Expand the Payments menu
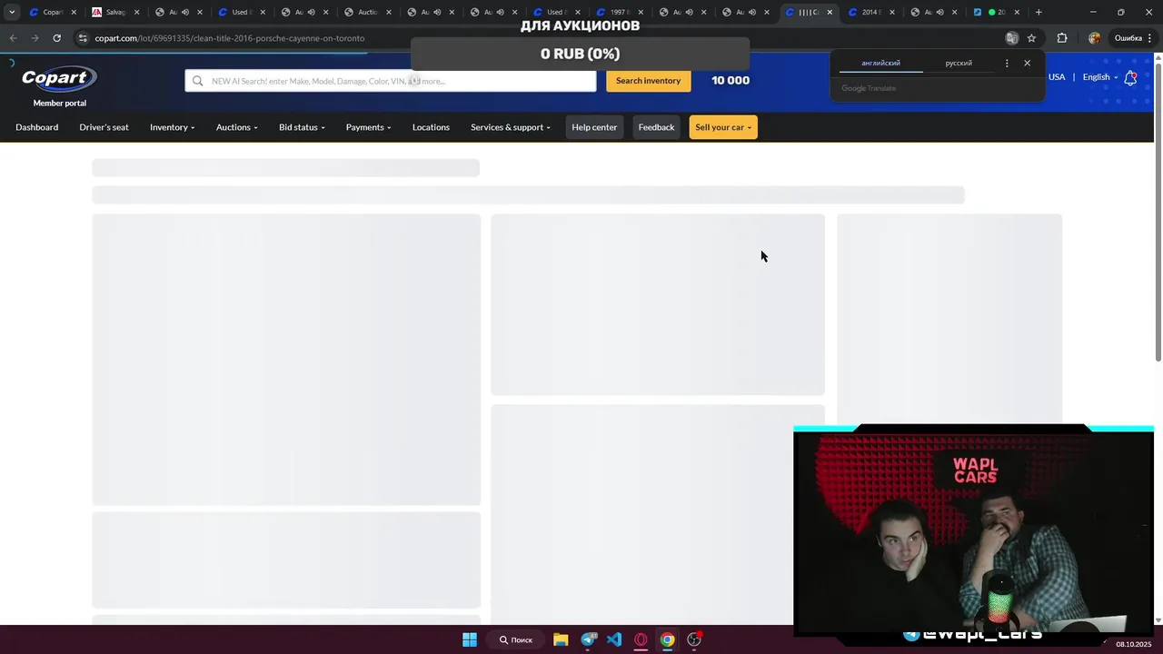 368,127
